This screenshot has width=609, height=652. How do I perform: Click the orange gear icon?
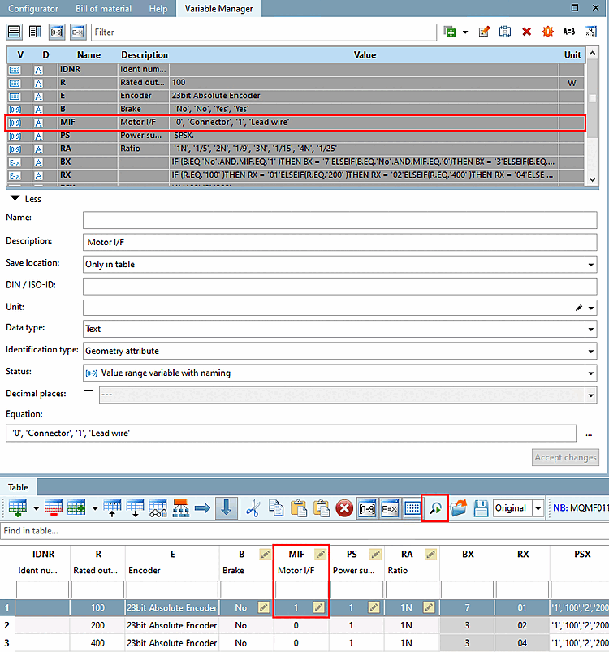548,32
